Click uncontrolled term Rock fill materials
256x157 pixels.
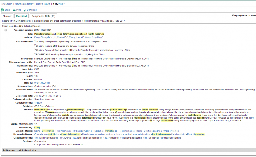click(196, 134)
